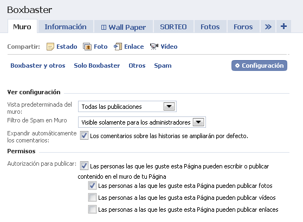303x222 pixels.
Task: Click the Wall Paper tab's small icon
Action: (x=104, y=27)
